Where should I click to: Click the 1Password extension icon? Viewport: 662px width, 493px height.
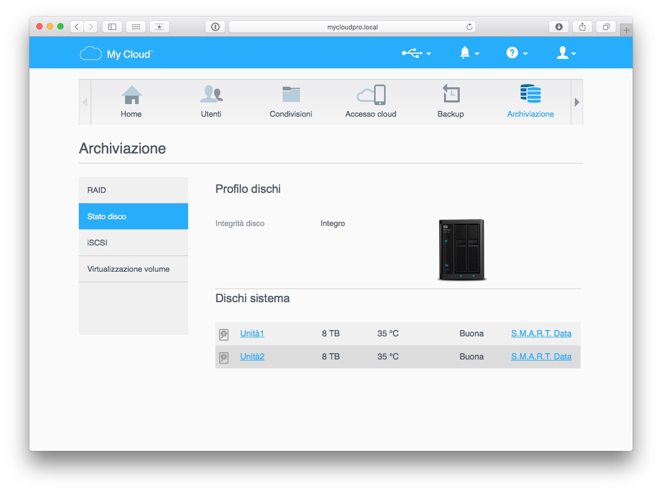click(215, 27)
